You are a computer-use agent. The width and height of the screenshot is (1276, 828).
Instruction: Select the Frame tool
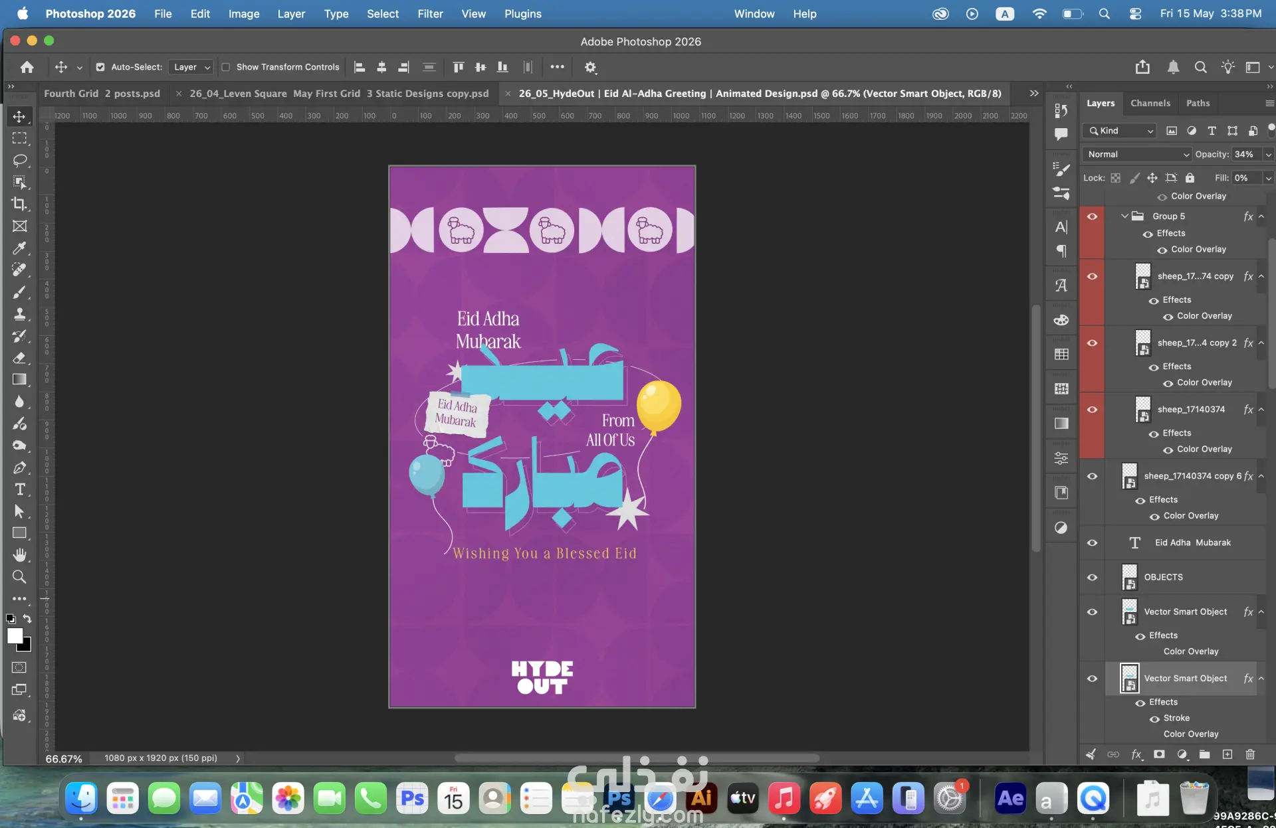coord(20,226)
